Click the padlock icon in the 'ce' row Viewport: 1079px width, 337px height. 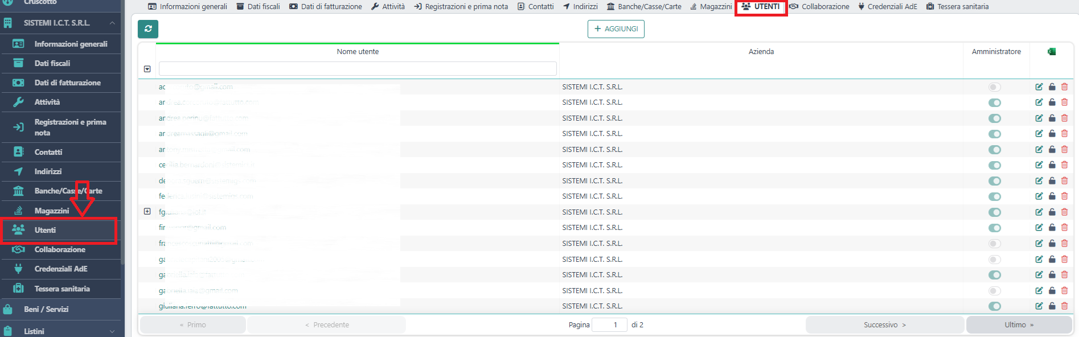click(1052, 165)
